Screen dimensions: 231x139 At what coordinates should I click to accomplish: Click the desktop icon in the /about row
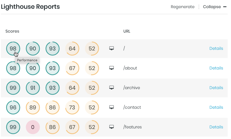[x=112, y=68]
